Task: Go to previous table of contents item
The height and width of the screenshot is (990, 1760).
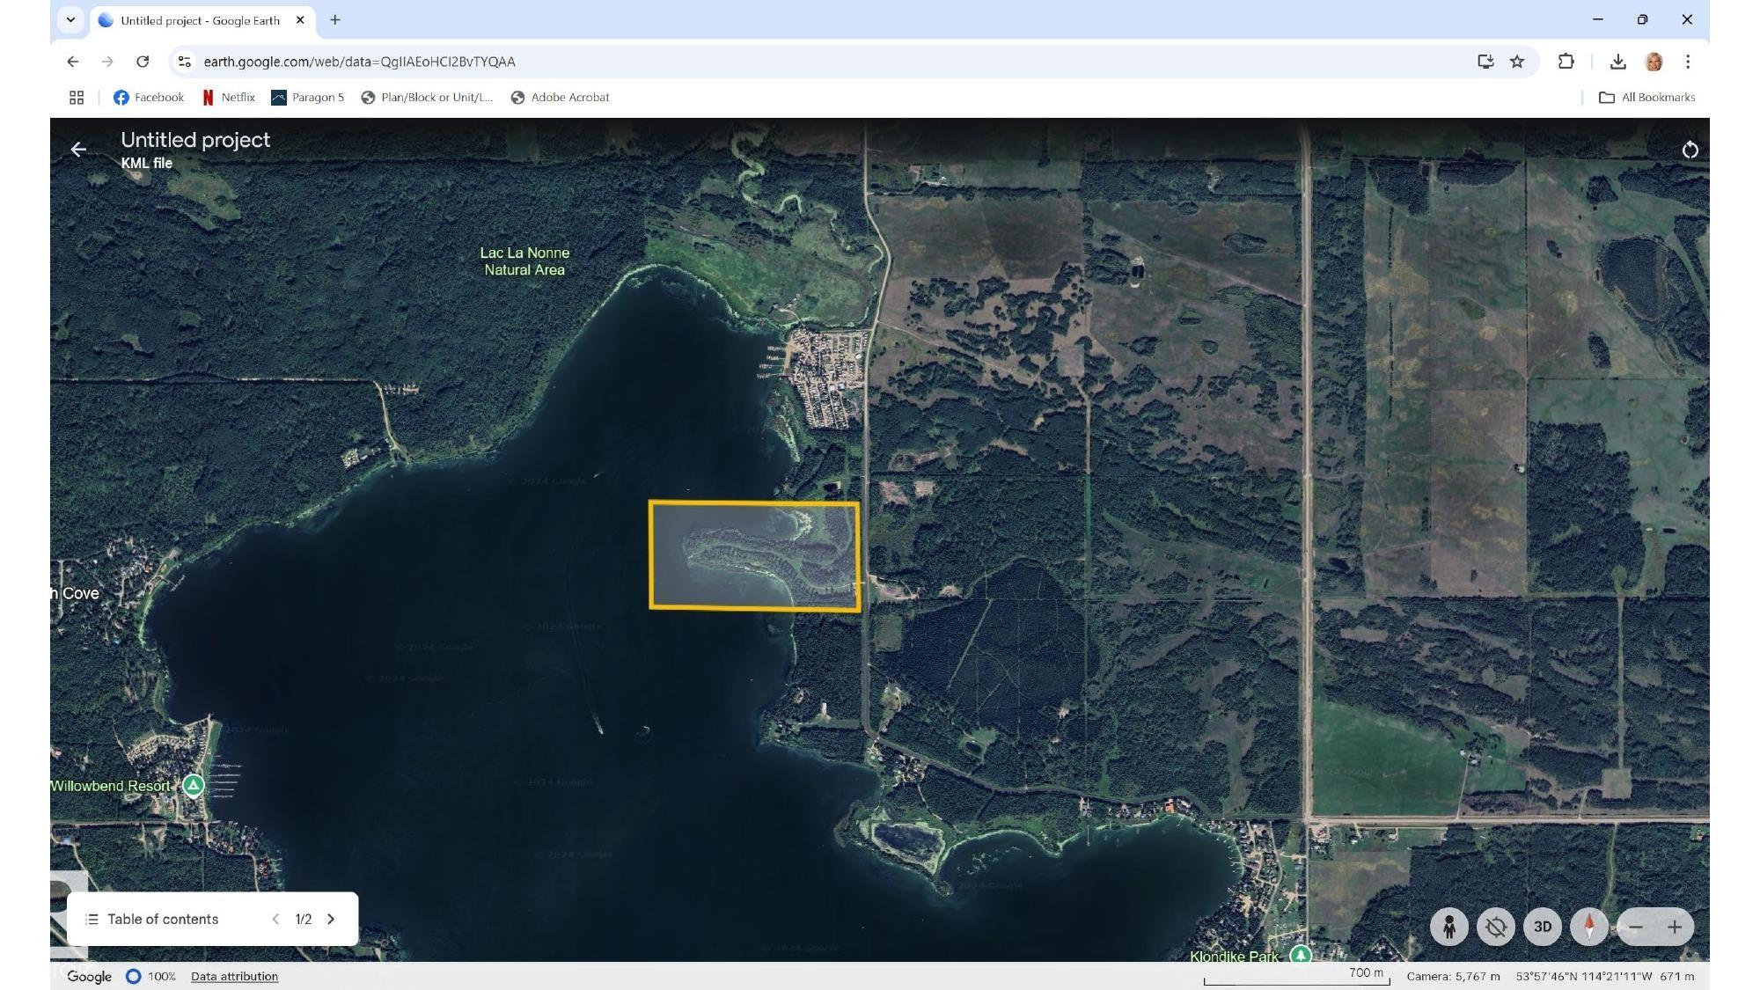Action: (275, 919)
